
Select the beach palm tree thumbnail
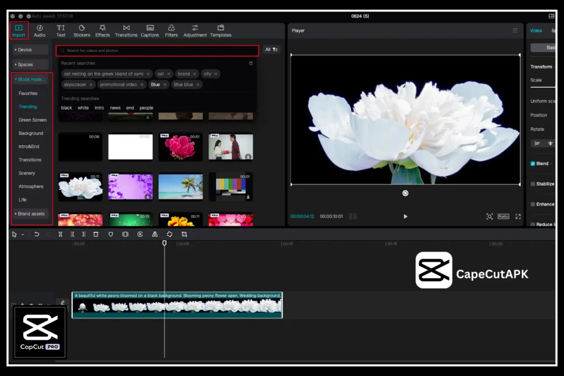click(181, 187)
